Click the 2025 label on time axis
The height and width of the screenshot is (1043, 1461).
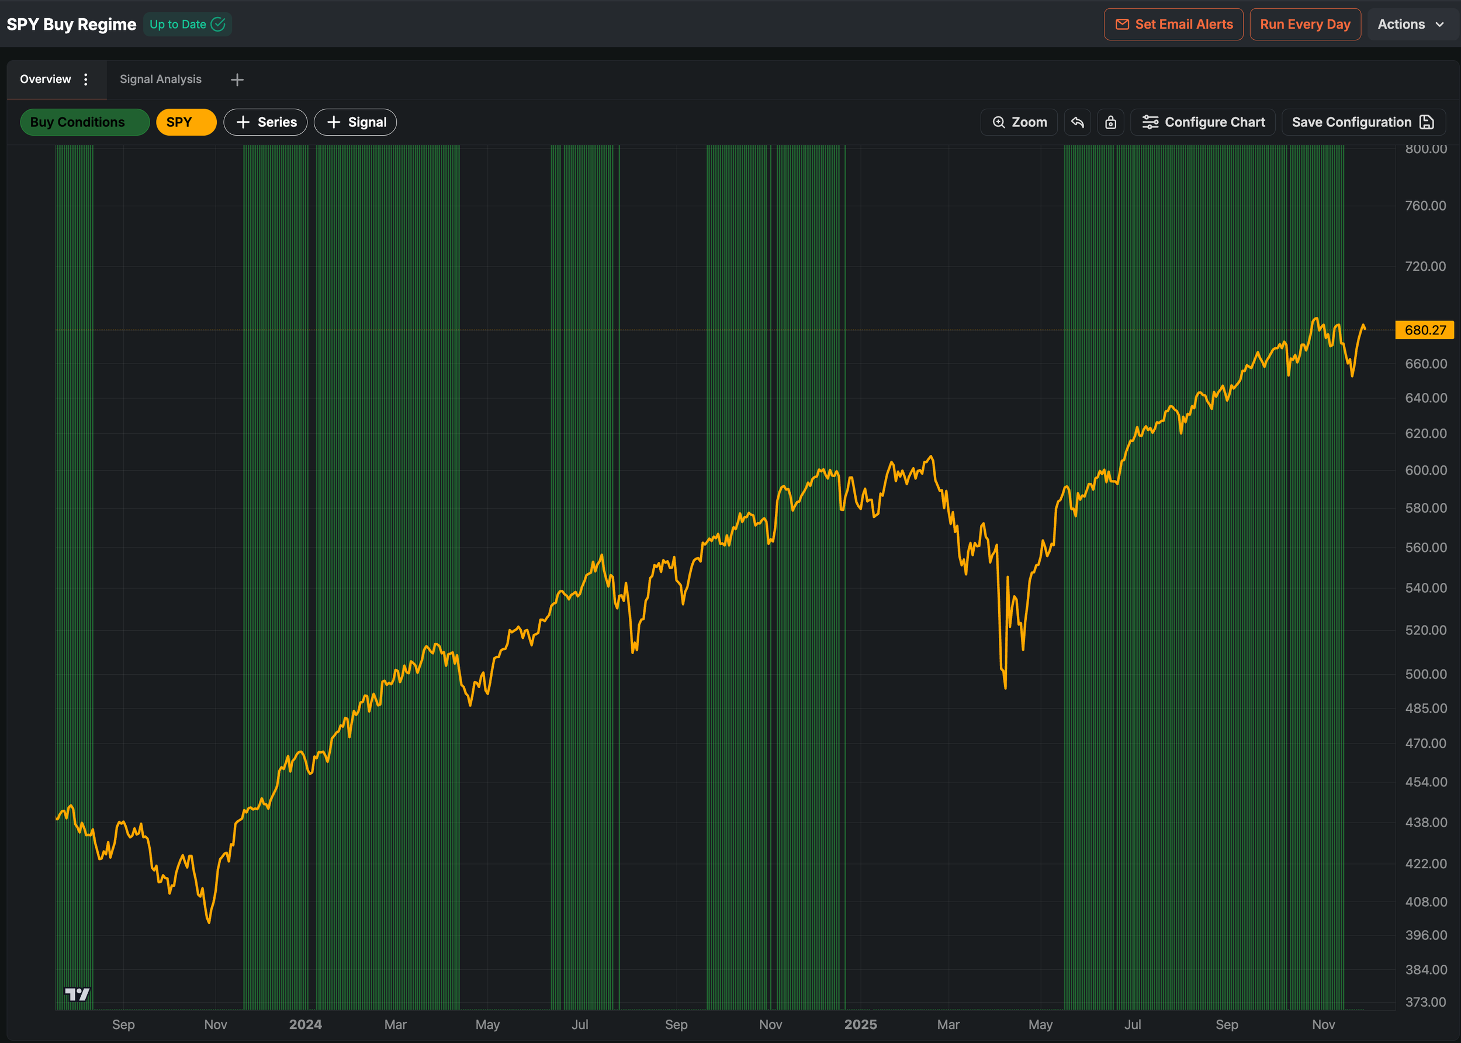[860, 1024]
